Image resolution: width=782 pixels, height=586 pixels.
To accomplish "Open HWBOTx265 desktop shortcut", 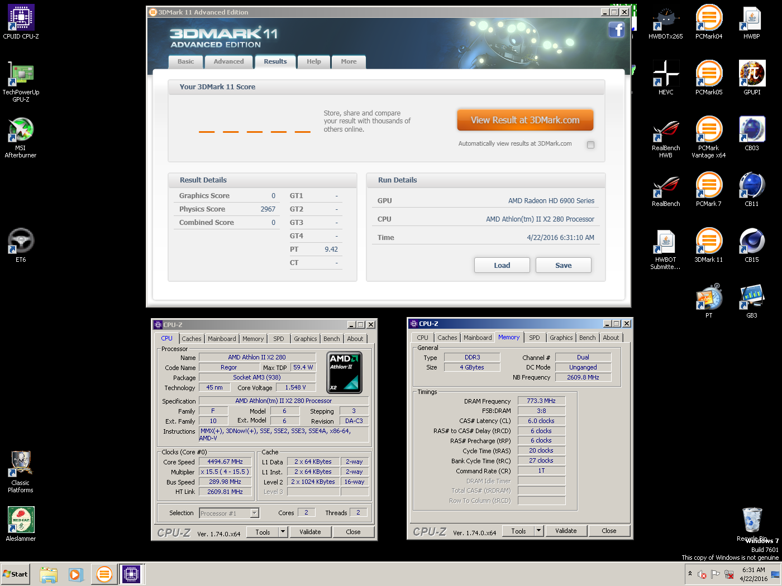I will coord(666,22).
